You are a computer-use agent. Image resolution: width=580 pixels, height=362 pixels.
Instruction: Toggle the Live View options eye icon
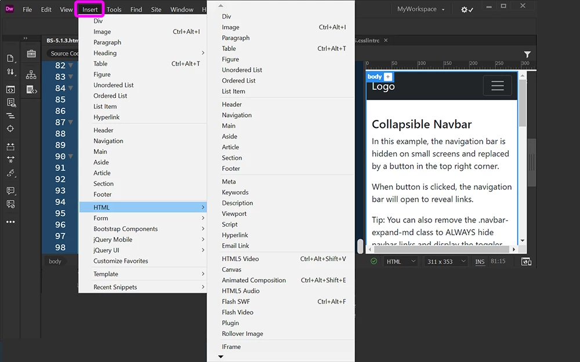click(10, 103)
